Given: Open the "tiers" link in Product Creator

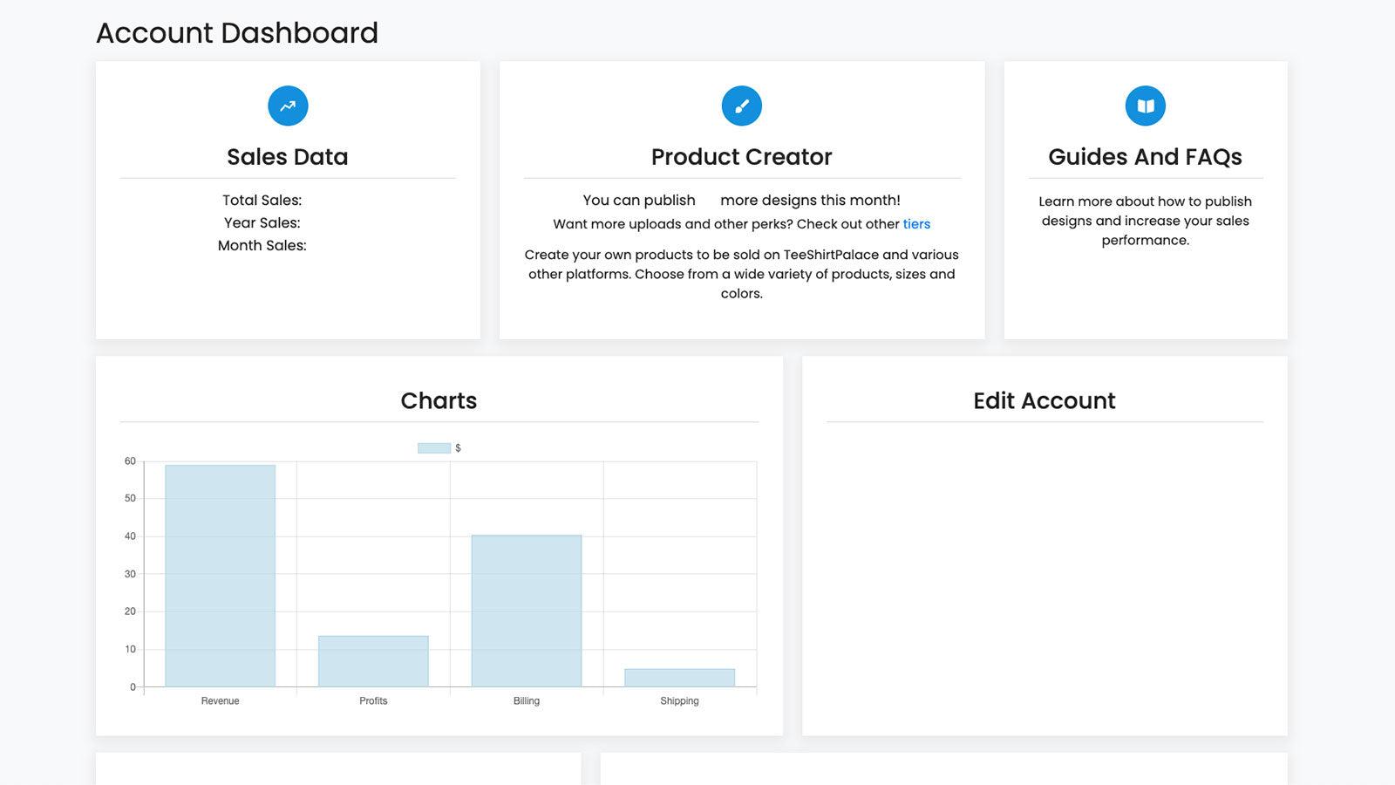Looking at the screenshot, I should pos(916,224).
